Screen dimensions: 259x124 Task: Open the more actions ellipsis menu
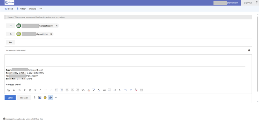pyautogui.click(x=41, y=9)
